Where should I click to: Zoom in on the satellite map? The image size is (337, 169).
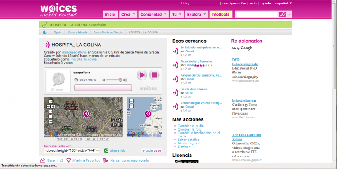pos(51,117)
